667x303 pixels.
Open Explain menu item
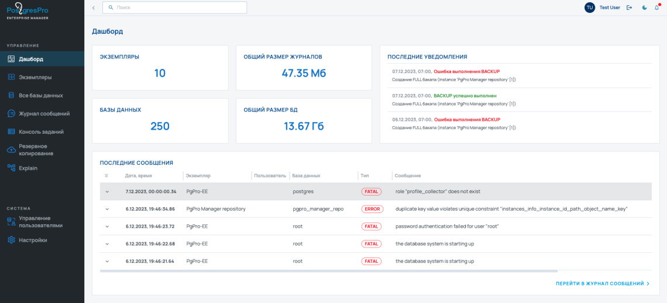coord(42,168)
